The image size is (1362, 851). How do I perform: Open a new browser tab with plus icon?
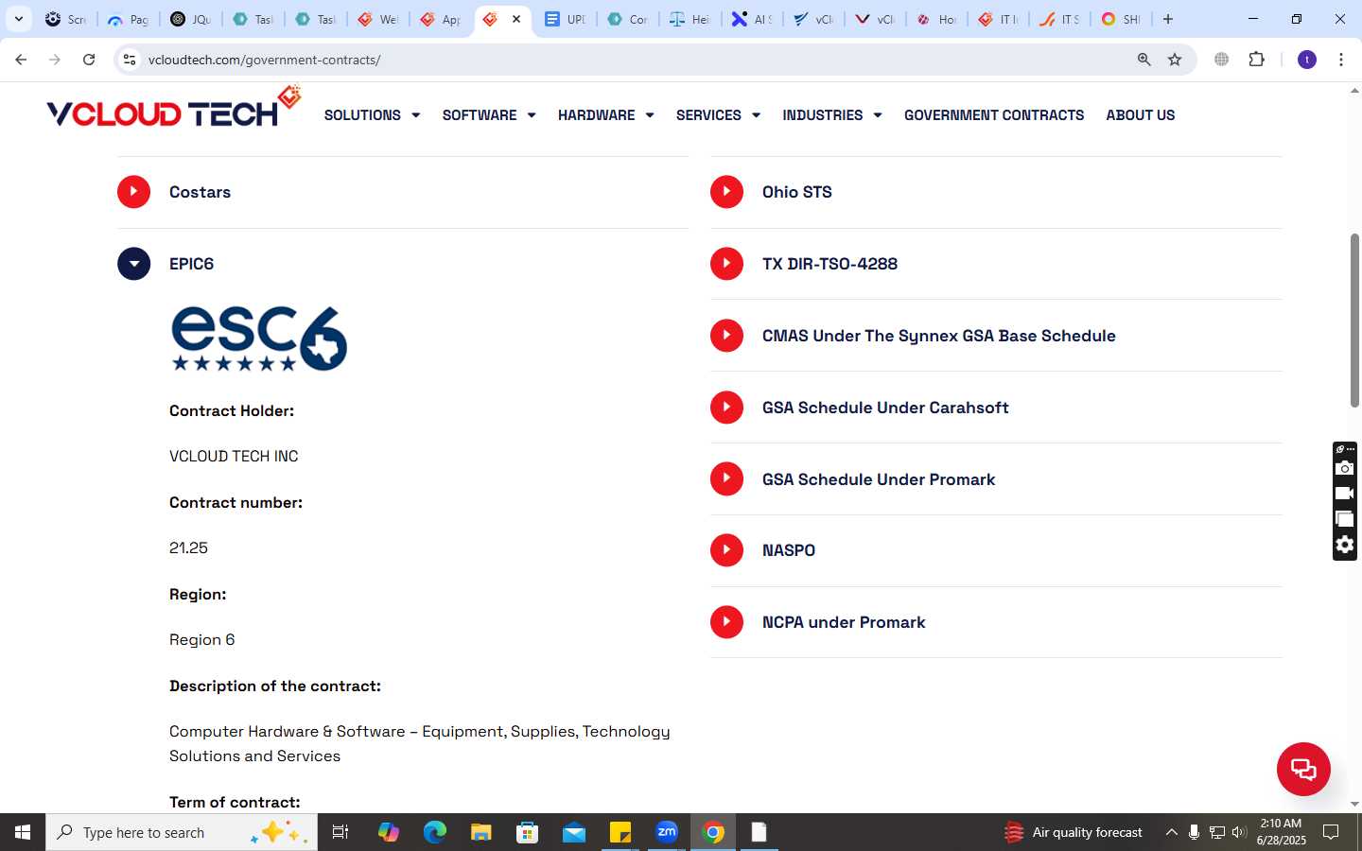(x=1168, y=19)
